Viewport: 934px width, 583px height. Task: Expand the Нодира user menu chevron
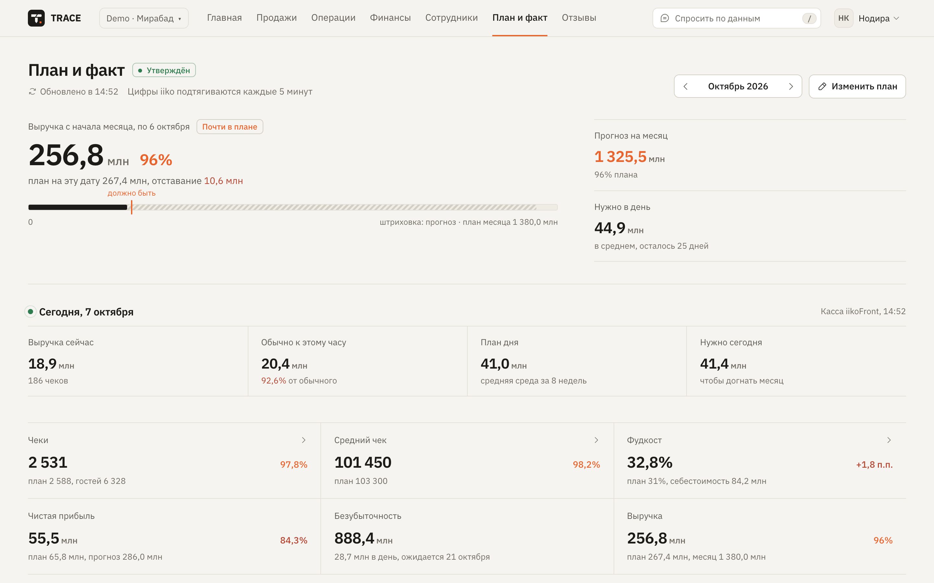coord(897,18)
